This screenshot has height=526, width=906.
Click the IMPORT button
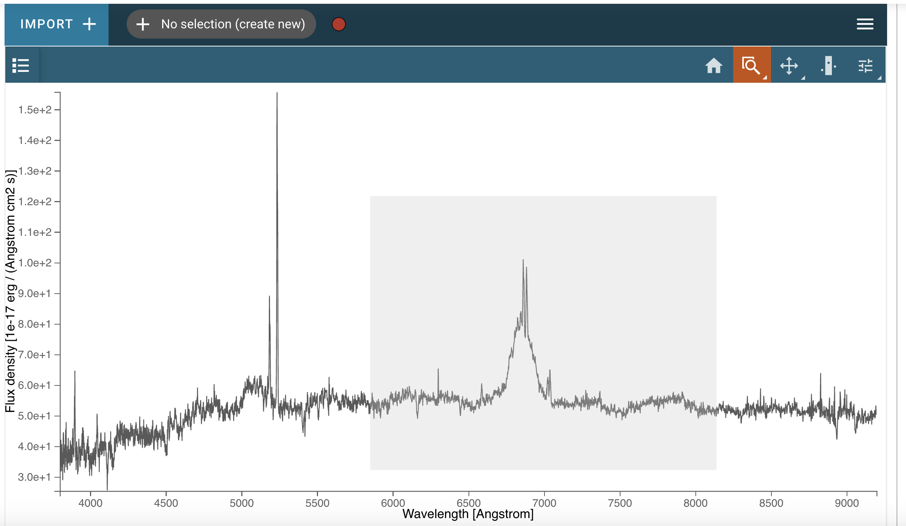click(x=57, y=25)
